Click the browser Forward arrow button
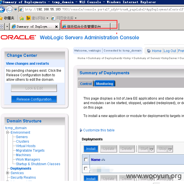Screen dimensions: 184x184 (x=9, y=9)
